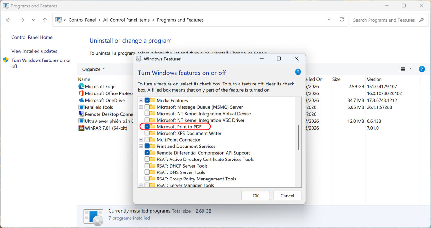Viewport: 431px width, 228px height.
Task: Click MultiPoint Connector folder icon
Action: pos(153,139)
